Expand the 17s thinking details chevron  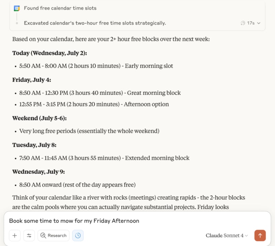(x=259, y=23)
